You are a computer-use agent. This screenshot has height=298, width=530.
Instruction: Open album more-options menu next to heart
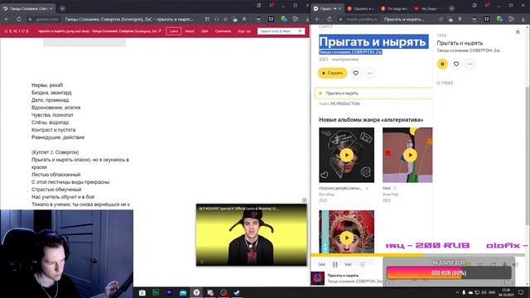point(369,73)
